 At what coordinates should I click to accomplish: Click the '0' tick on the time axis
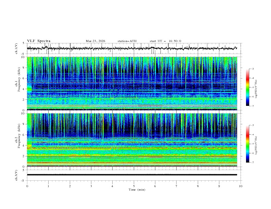pyautogui.click(x=27, y=186)
